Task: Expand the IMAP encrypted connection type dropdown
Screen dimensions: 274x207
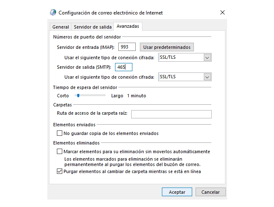Action: pyautogui.click(x=185, y=58)
